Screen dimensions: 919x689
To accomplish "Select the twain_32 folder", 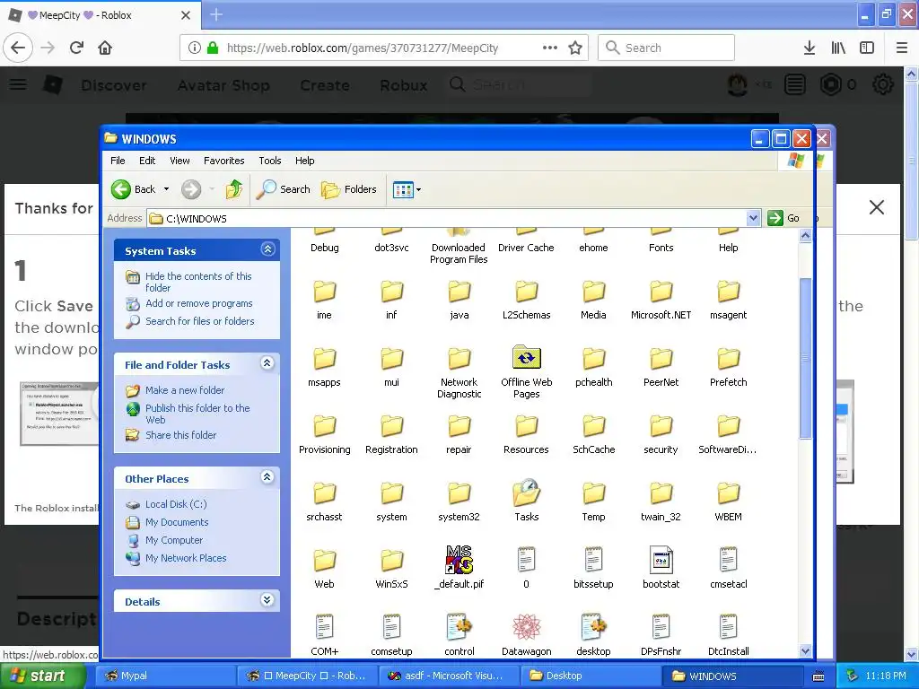I will point(661,493).
